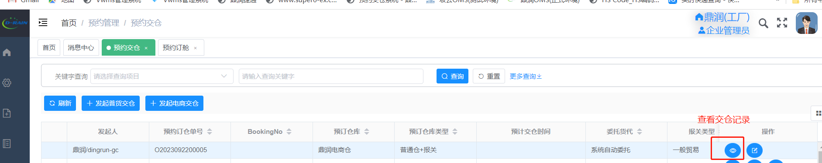The image size is (822, 163).
Task: Sort by the 预订仓库 column
Action: click(x=367, y=132)
